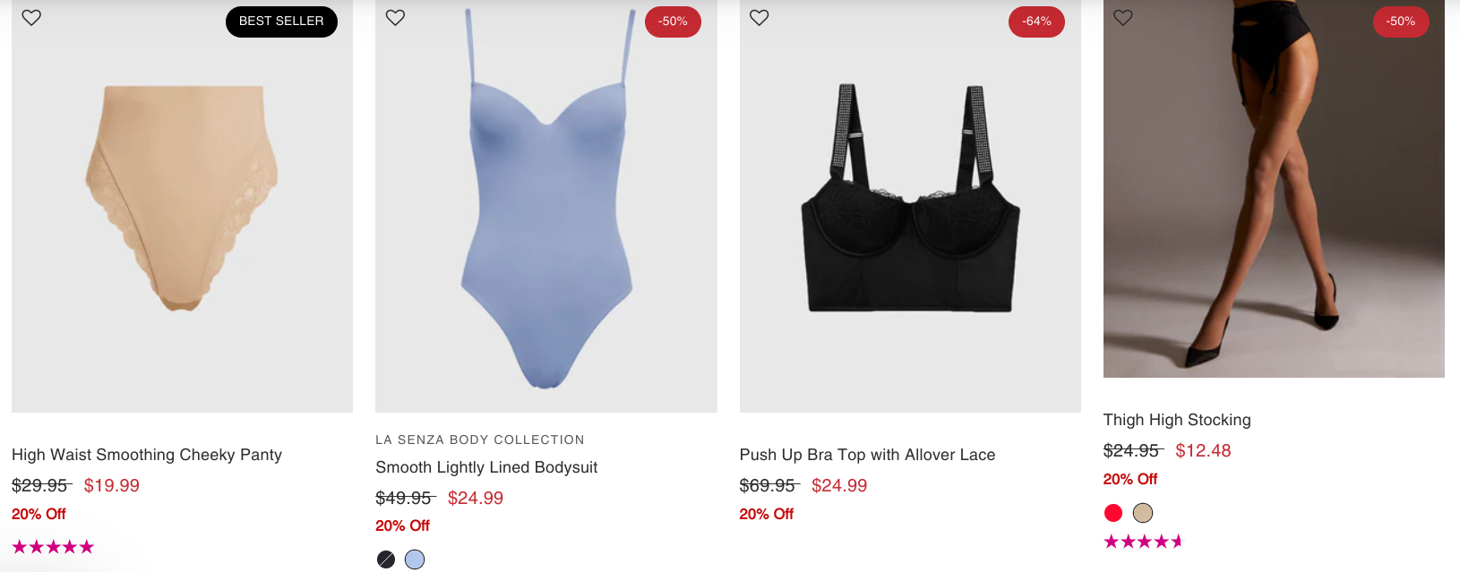The height and width of the screenshot is (572, 1460).
Task: Click the heart icon on the blue bodysuit
Action: tap(395, 18)
